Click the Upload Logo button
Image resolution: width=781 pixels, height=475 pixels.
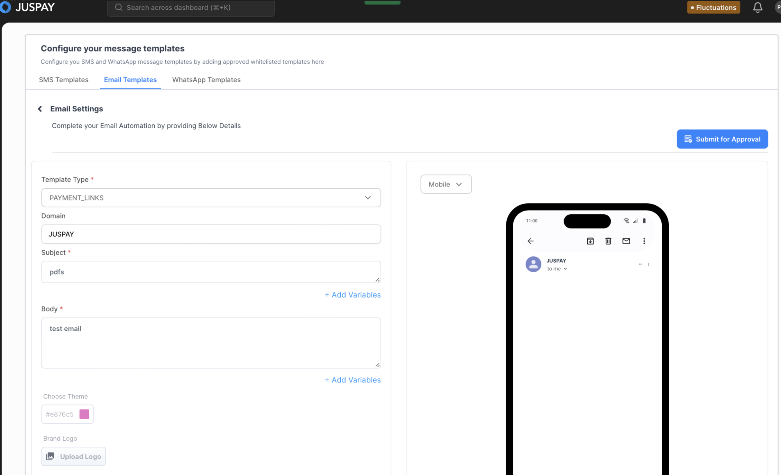pyautogui.click(x=73, y=456)
